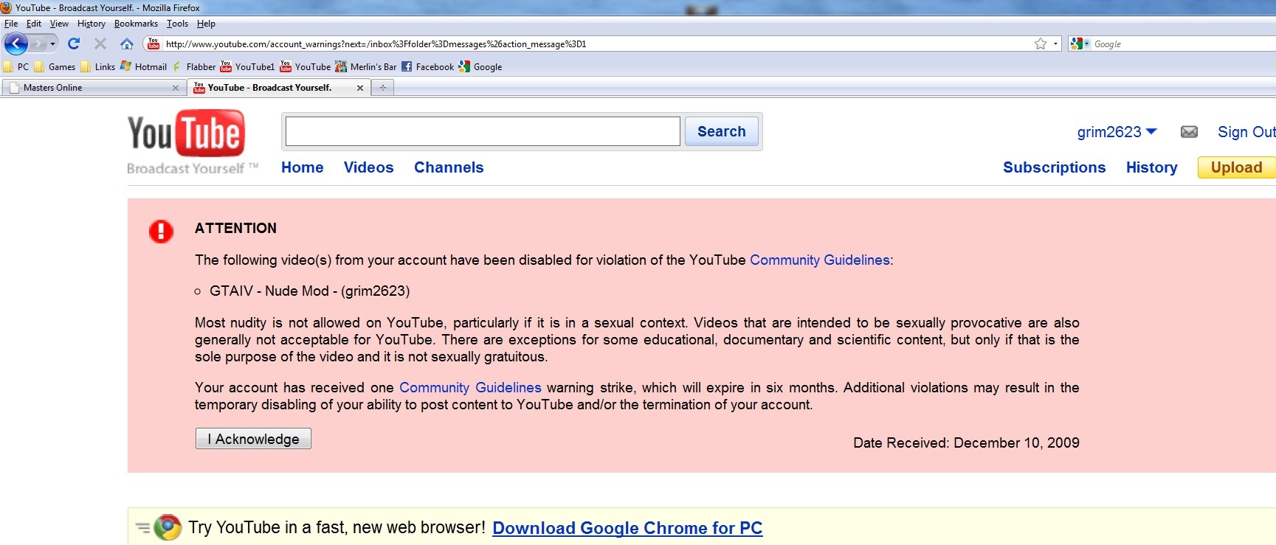1276x545 pixels.
Task: Go to the Firefox home page icon
Action: 127,44
